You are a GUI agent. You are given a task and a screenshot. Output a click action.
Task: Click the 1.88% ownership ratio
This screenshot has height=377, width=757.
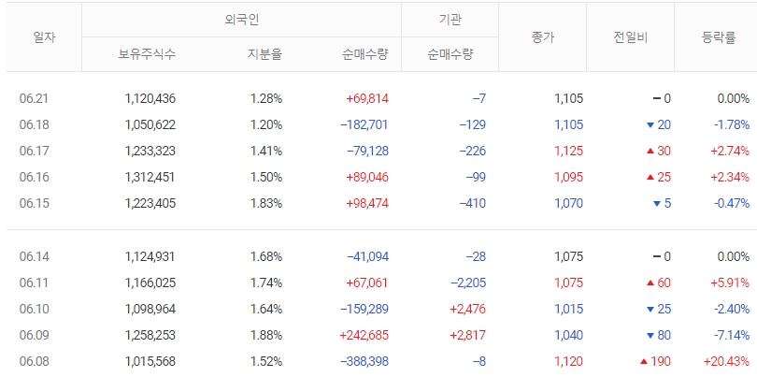coord(266,335)
